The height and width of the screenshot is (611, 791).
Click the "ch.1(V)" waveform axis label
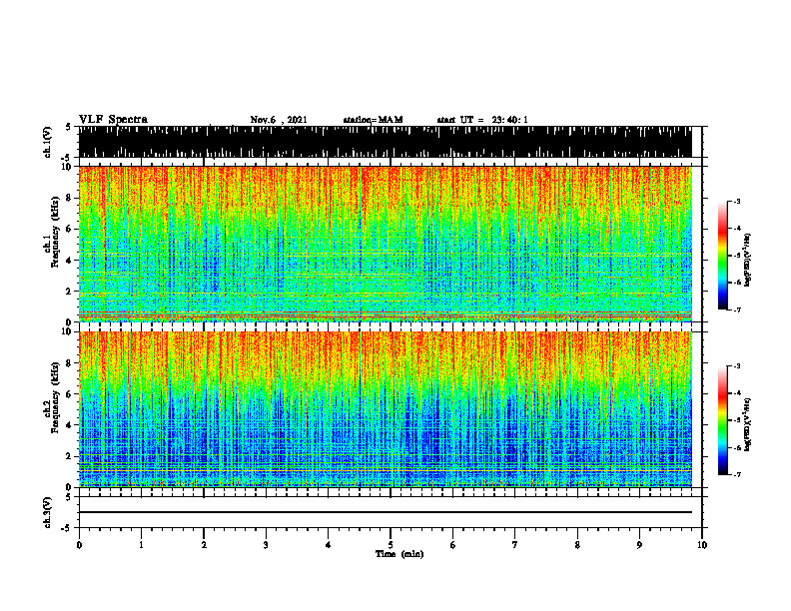[x=48, y=142]
